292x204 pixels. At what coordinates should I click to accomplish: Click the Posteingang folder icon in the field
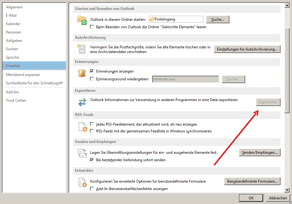point(152,19)
